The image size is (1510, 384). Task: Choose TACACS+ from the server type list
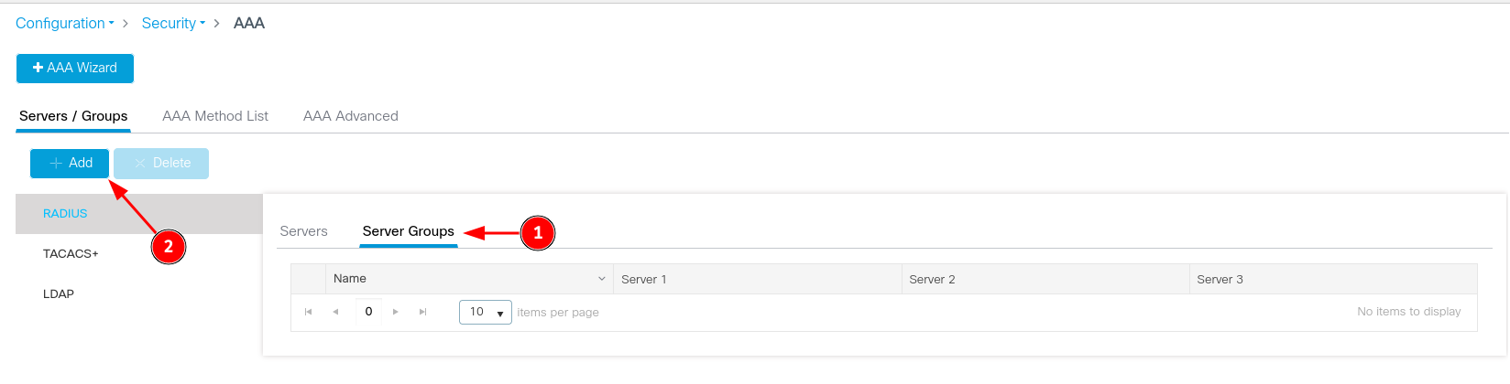point(71,253)
